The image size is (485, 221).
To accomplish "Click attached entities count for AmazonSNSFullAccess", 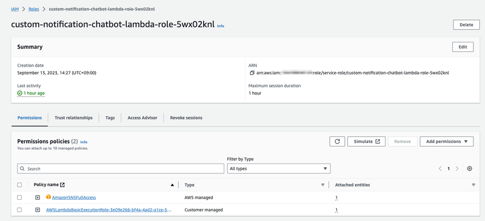I will 336,198.
